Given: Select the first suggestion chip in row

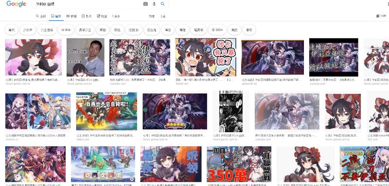Looking at the screenshot, I should pos(11,30).
